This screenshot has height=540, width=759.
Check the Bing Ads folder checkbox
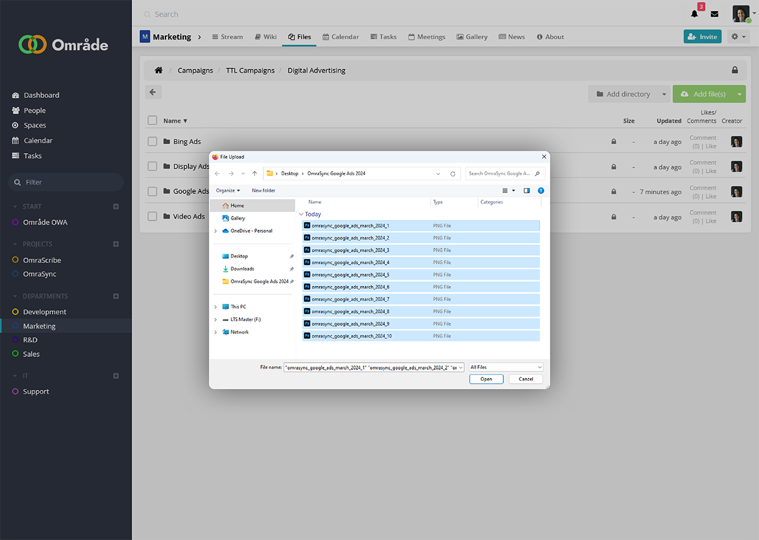pos(152,141)
